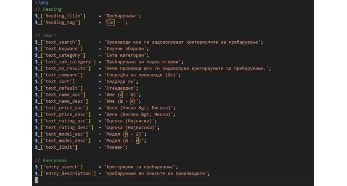The height and width of the screenshot is (186, 347).
Task: Select the 'text_price_desc' key
Action: pyautogui.click(x=65, y=115)
